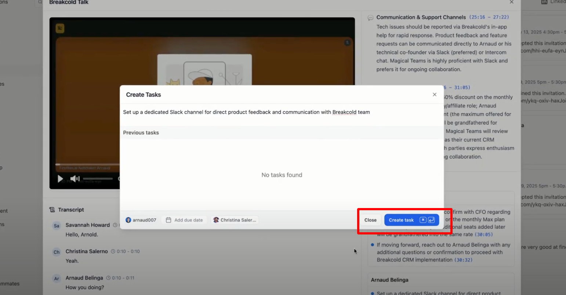Click the transcript line How you doing?
This screenshot has width=566, height=295.
[85, 287]
